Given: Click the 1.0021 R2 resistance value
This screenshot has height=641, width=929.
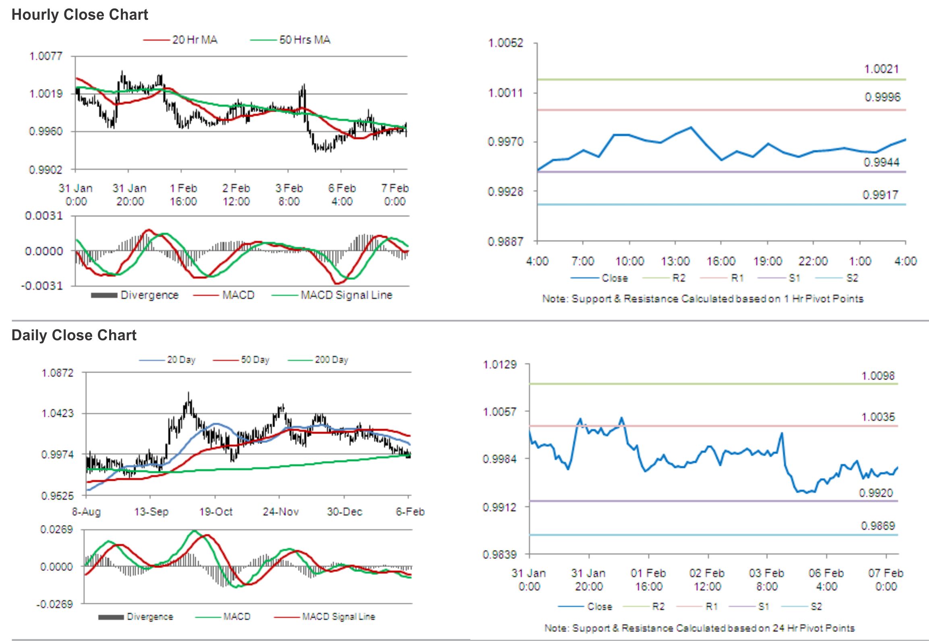Looking at the screenshot, I should (x=881, y=69).
